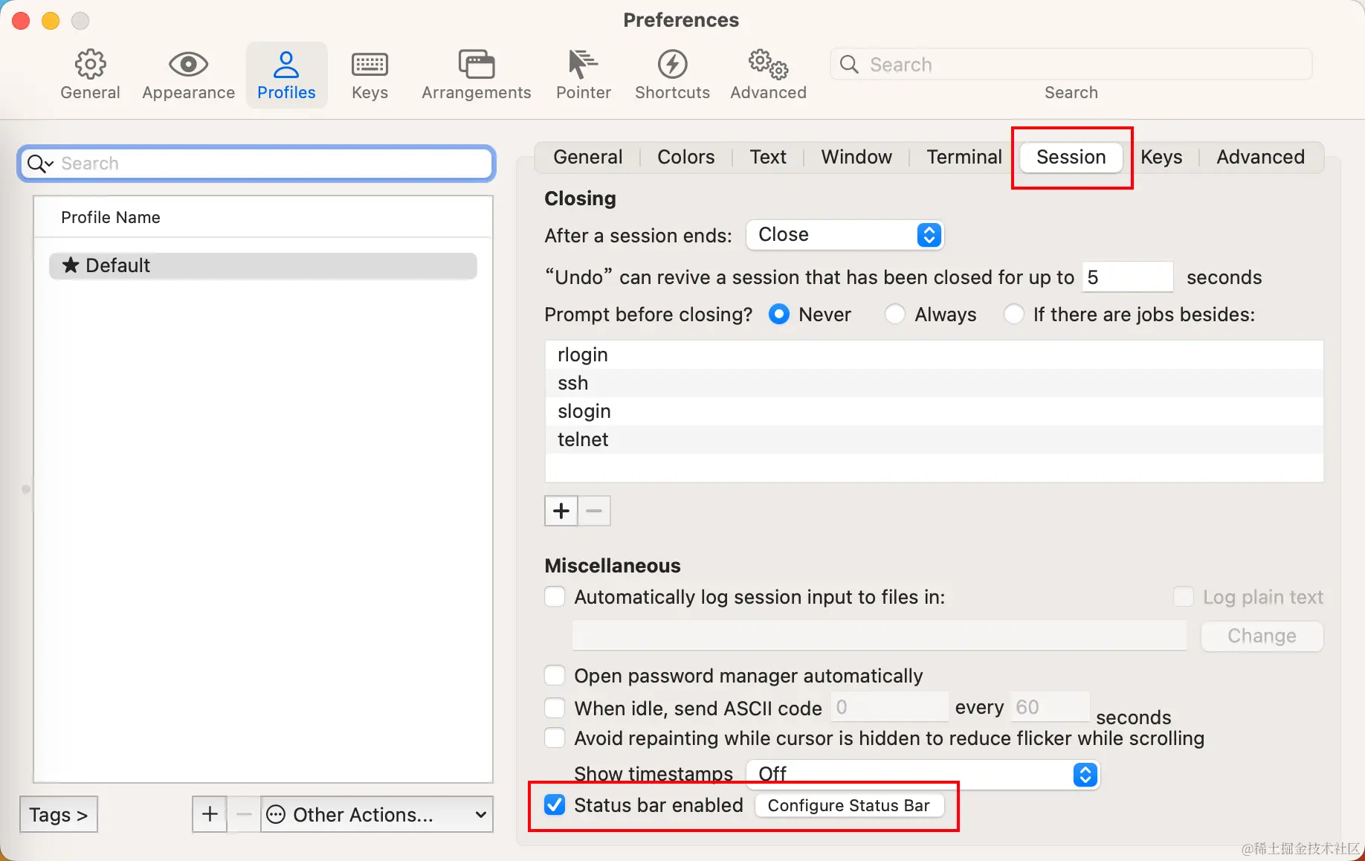Screen dimensions: 1365x861
Task: Open the Pointer cursor icon
Action: pos(583,65)
